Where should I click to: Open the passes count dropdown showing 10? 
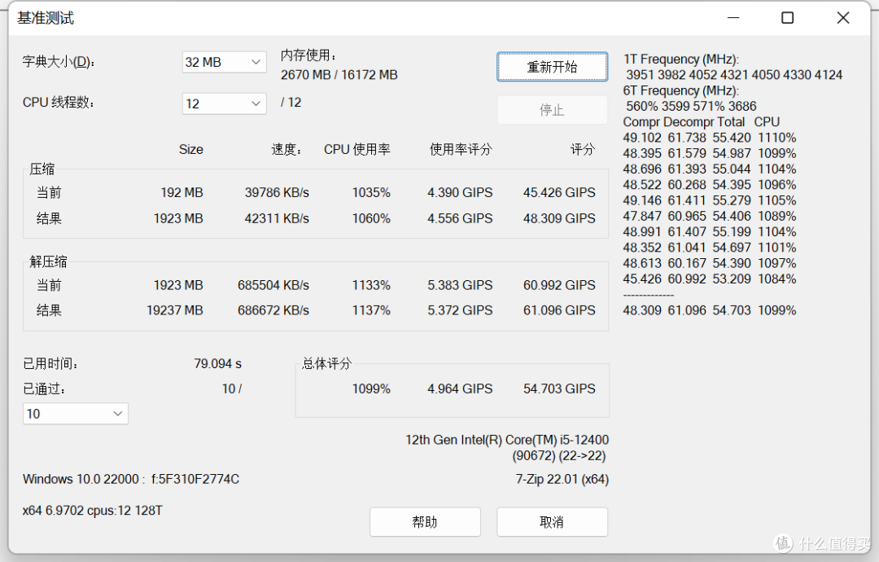(76, 414)
